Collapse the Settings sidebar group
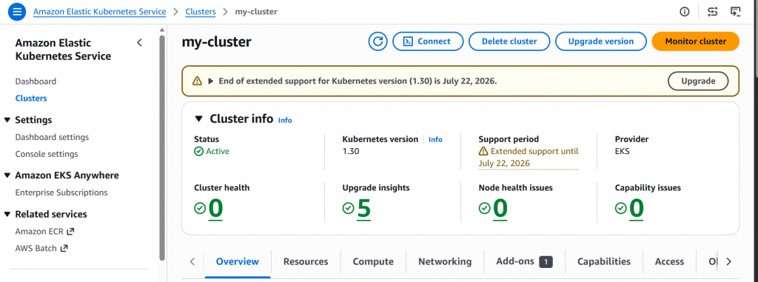 click(x=7, y=120)
